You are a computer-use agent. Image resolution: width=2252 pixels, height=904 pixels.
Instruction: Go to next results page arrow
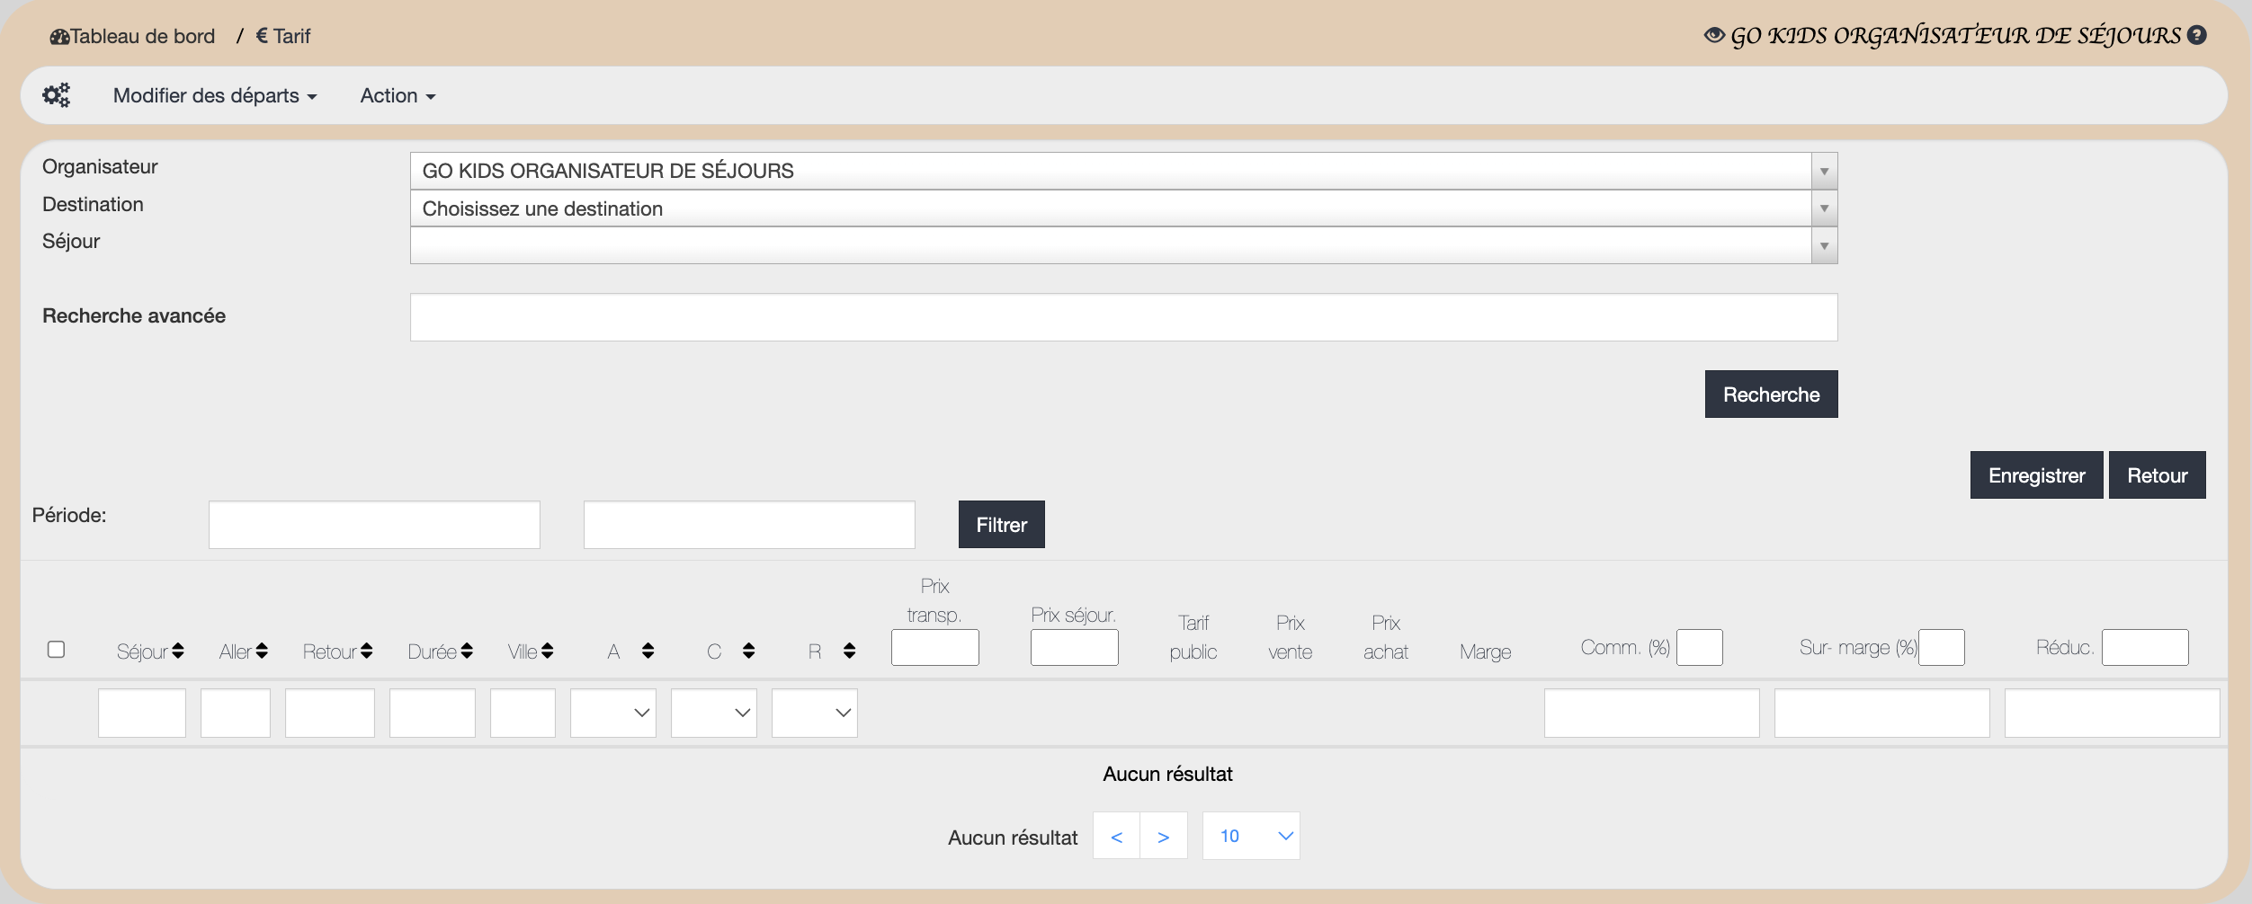pyautogui.click(x=1164, y=837)
